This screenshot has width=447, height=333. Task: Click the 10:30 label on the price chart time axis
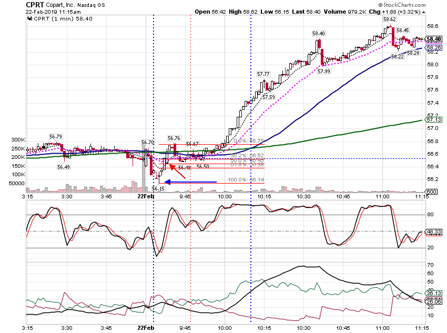(303, 196)
